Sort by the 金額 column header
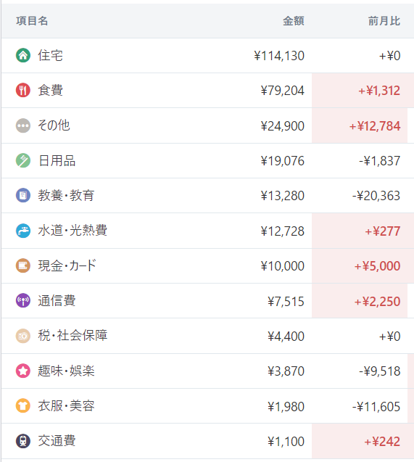The height and width of the screenshot is (462, 414). tap(293, 21)
